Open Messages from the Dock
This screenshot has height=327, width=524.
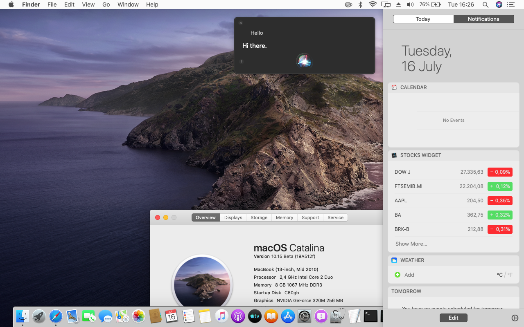click(x=106, y=316)
